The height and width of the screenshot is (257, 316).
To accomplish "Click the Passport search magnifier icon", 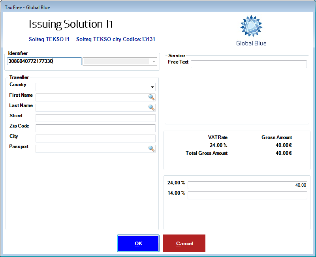I will click(151, 148).
